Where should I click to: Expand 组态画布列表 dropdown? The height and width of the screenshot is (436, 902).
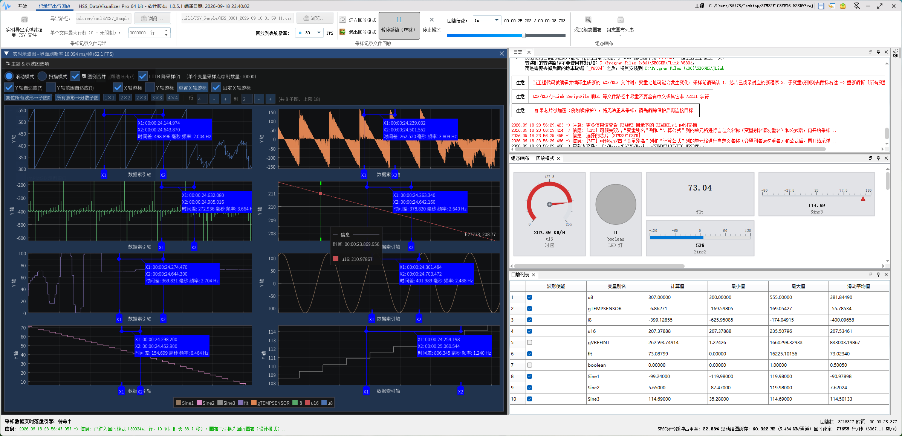(x=620, y=35)
